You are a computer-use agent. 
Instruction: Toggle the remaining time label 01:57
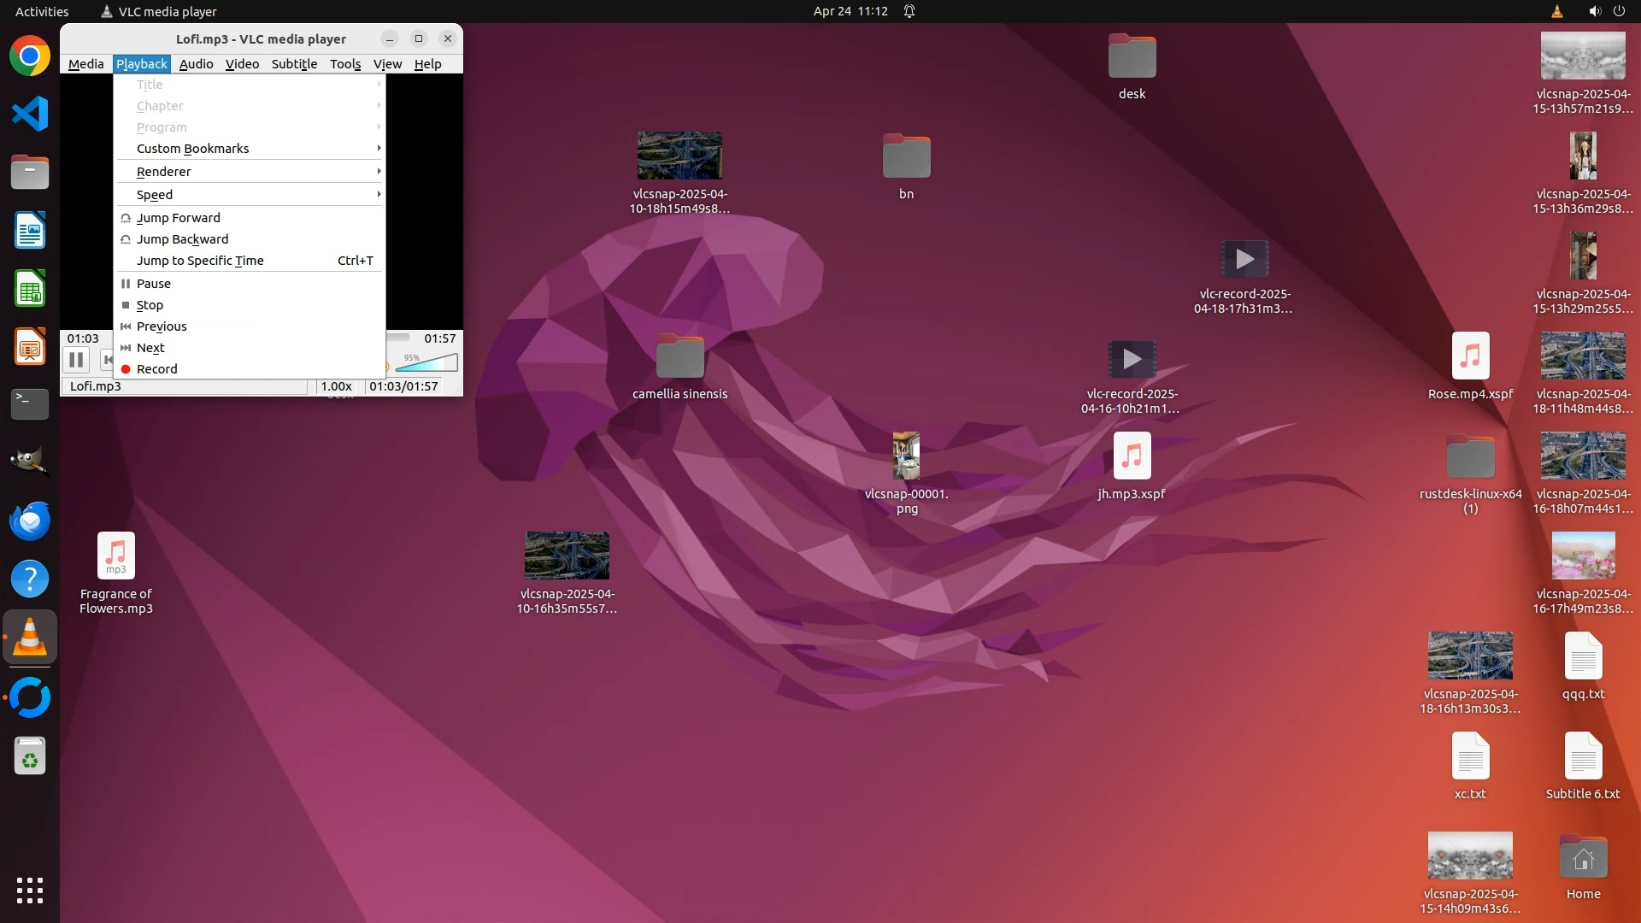[x=440, y=338]
